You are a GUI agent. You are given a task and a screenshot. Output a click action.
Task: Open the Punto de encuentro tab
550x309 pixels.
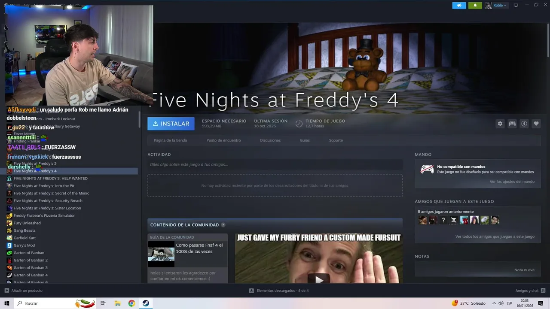pos(223,140)
